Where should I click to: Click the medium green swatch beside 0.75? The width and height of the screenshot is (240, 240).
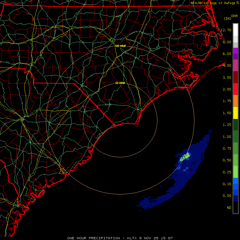pyautogui.click(x=235, y=148)
